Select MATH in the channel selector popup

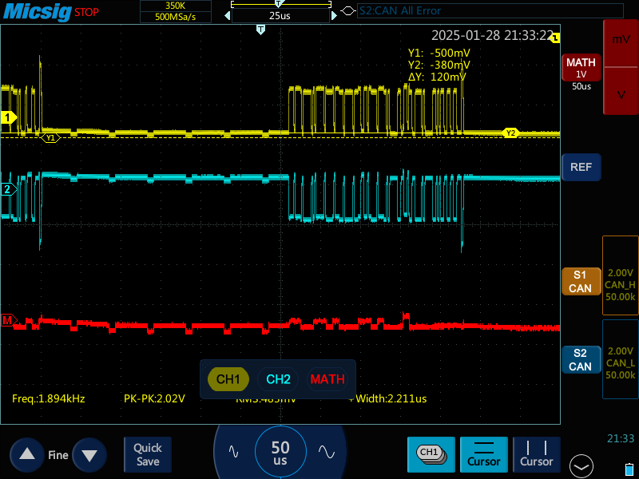point(327,379)
